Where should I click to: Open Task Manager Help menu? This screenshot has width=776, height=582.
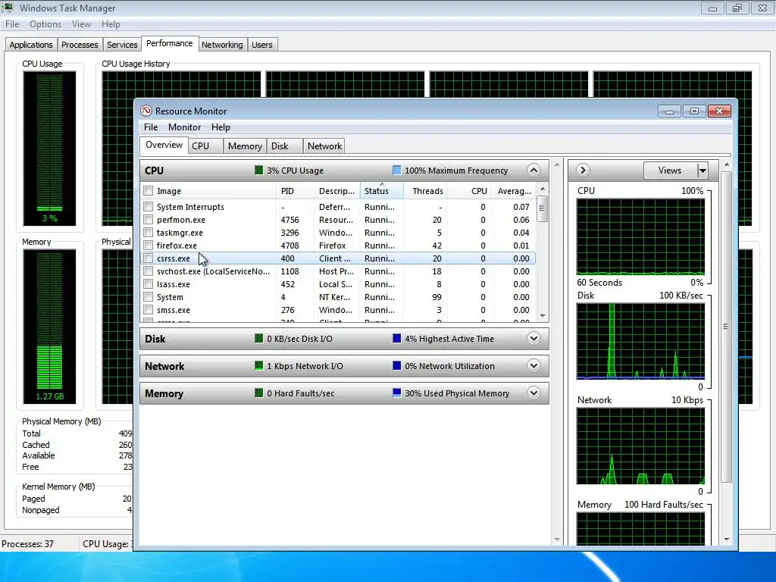point(111,24)
